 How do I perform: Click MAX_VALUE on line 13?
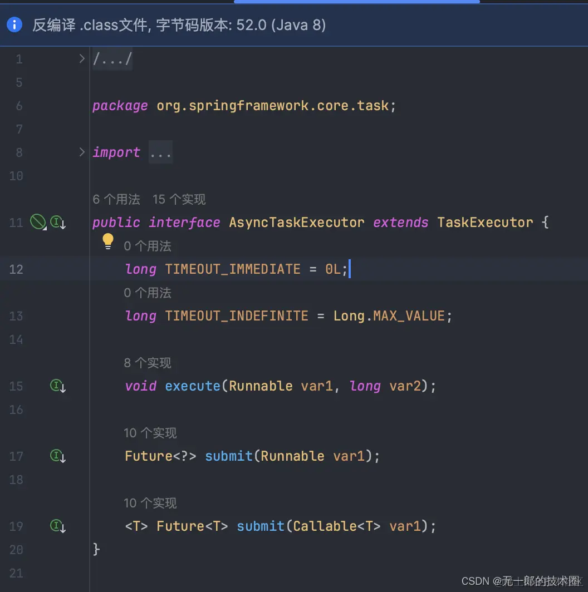point(409,316)
